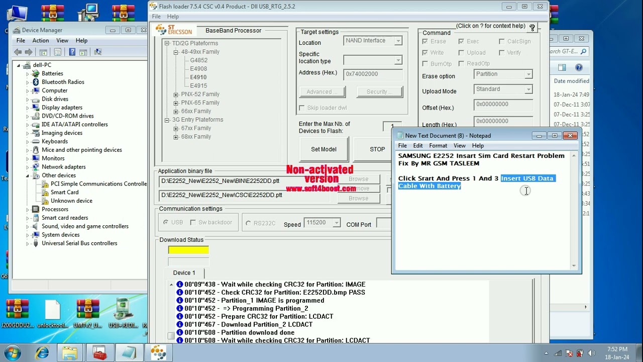This screenshot has height=362, width=643.
Task: Toggle the Erase checkbox
Action: pyautogui.click(x=425, y=41)
